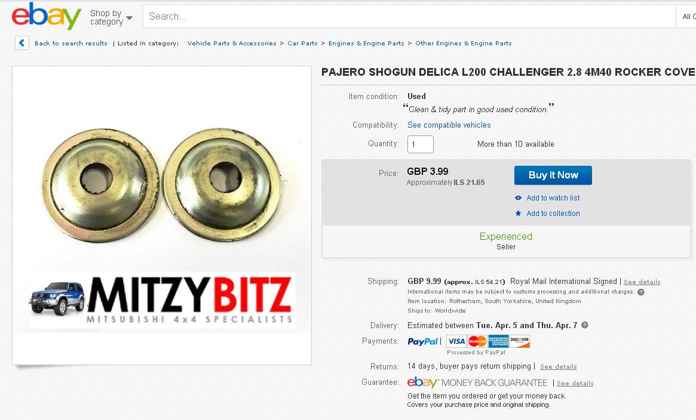Open the Shop by category dropdown

[111, 18]
